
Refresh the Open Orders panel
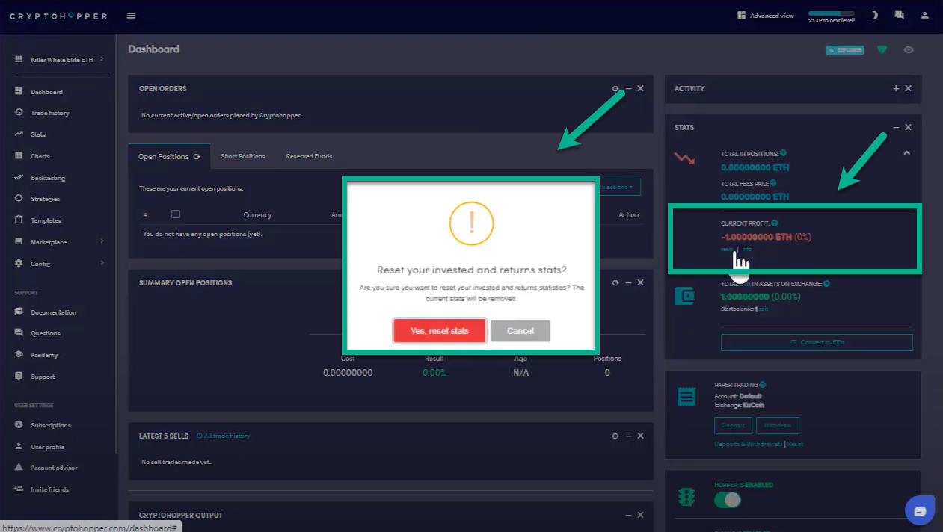point(615,89)
